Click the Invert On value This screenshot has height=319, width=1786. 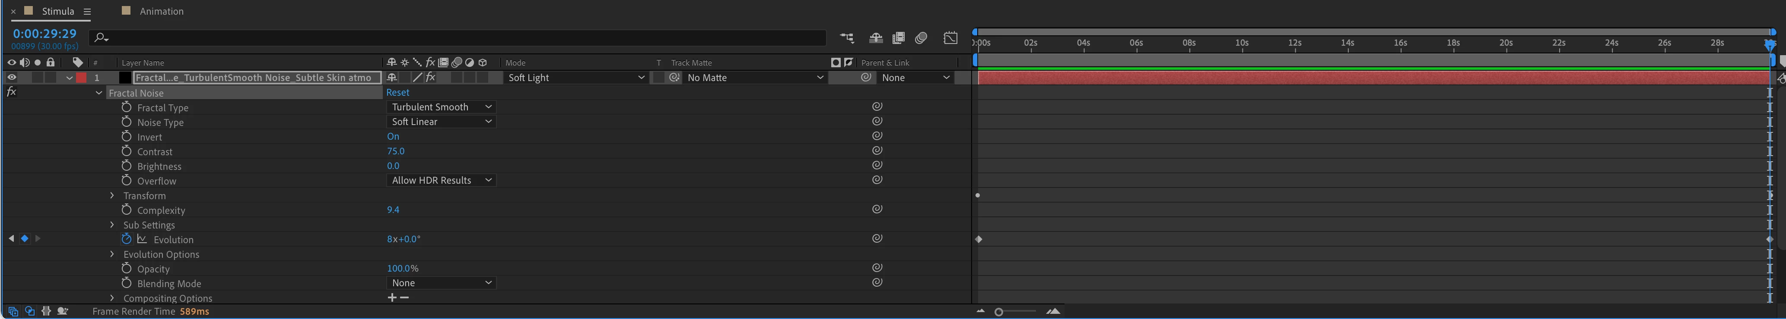(x=393, y=136)
